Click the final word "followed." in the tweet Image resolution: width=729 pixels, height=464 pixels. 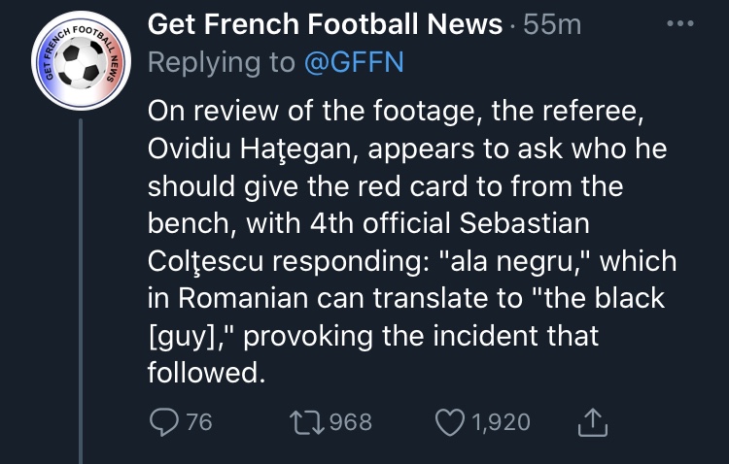click(x=207, y=373)
